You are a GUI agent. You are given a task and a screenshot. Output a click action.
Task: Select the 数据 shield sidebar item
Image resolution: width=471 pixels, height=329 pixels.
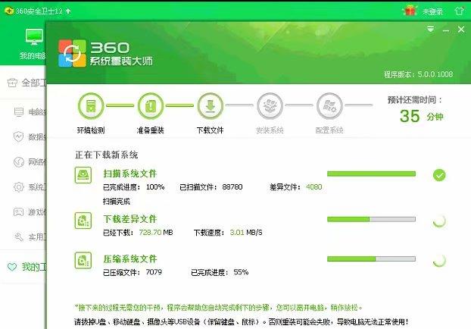(x=30, y=137)
